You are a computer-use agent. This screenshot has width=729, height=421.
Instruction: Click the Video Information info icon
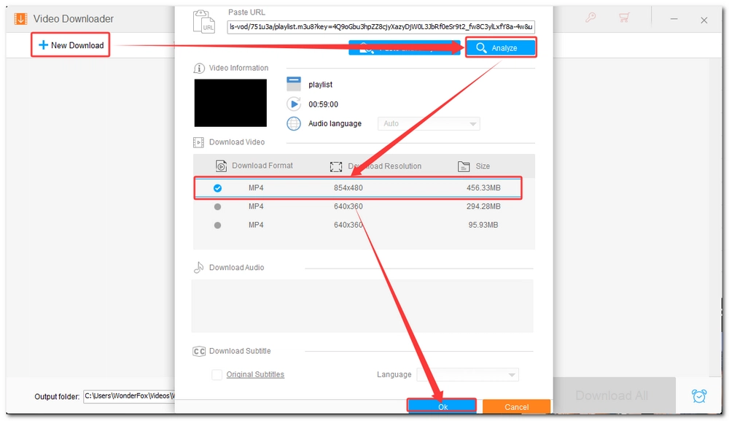point(199,68)
